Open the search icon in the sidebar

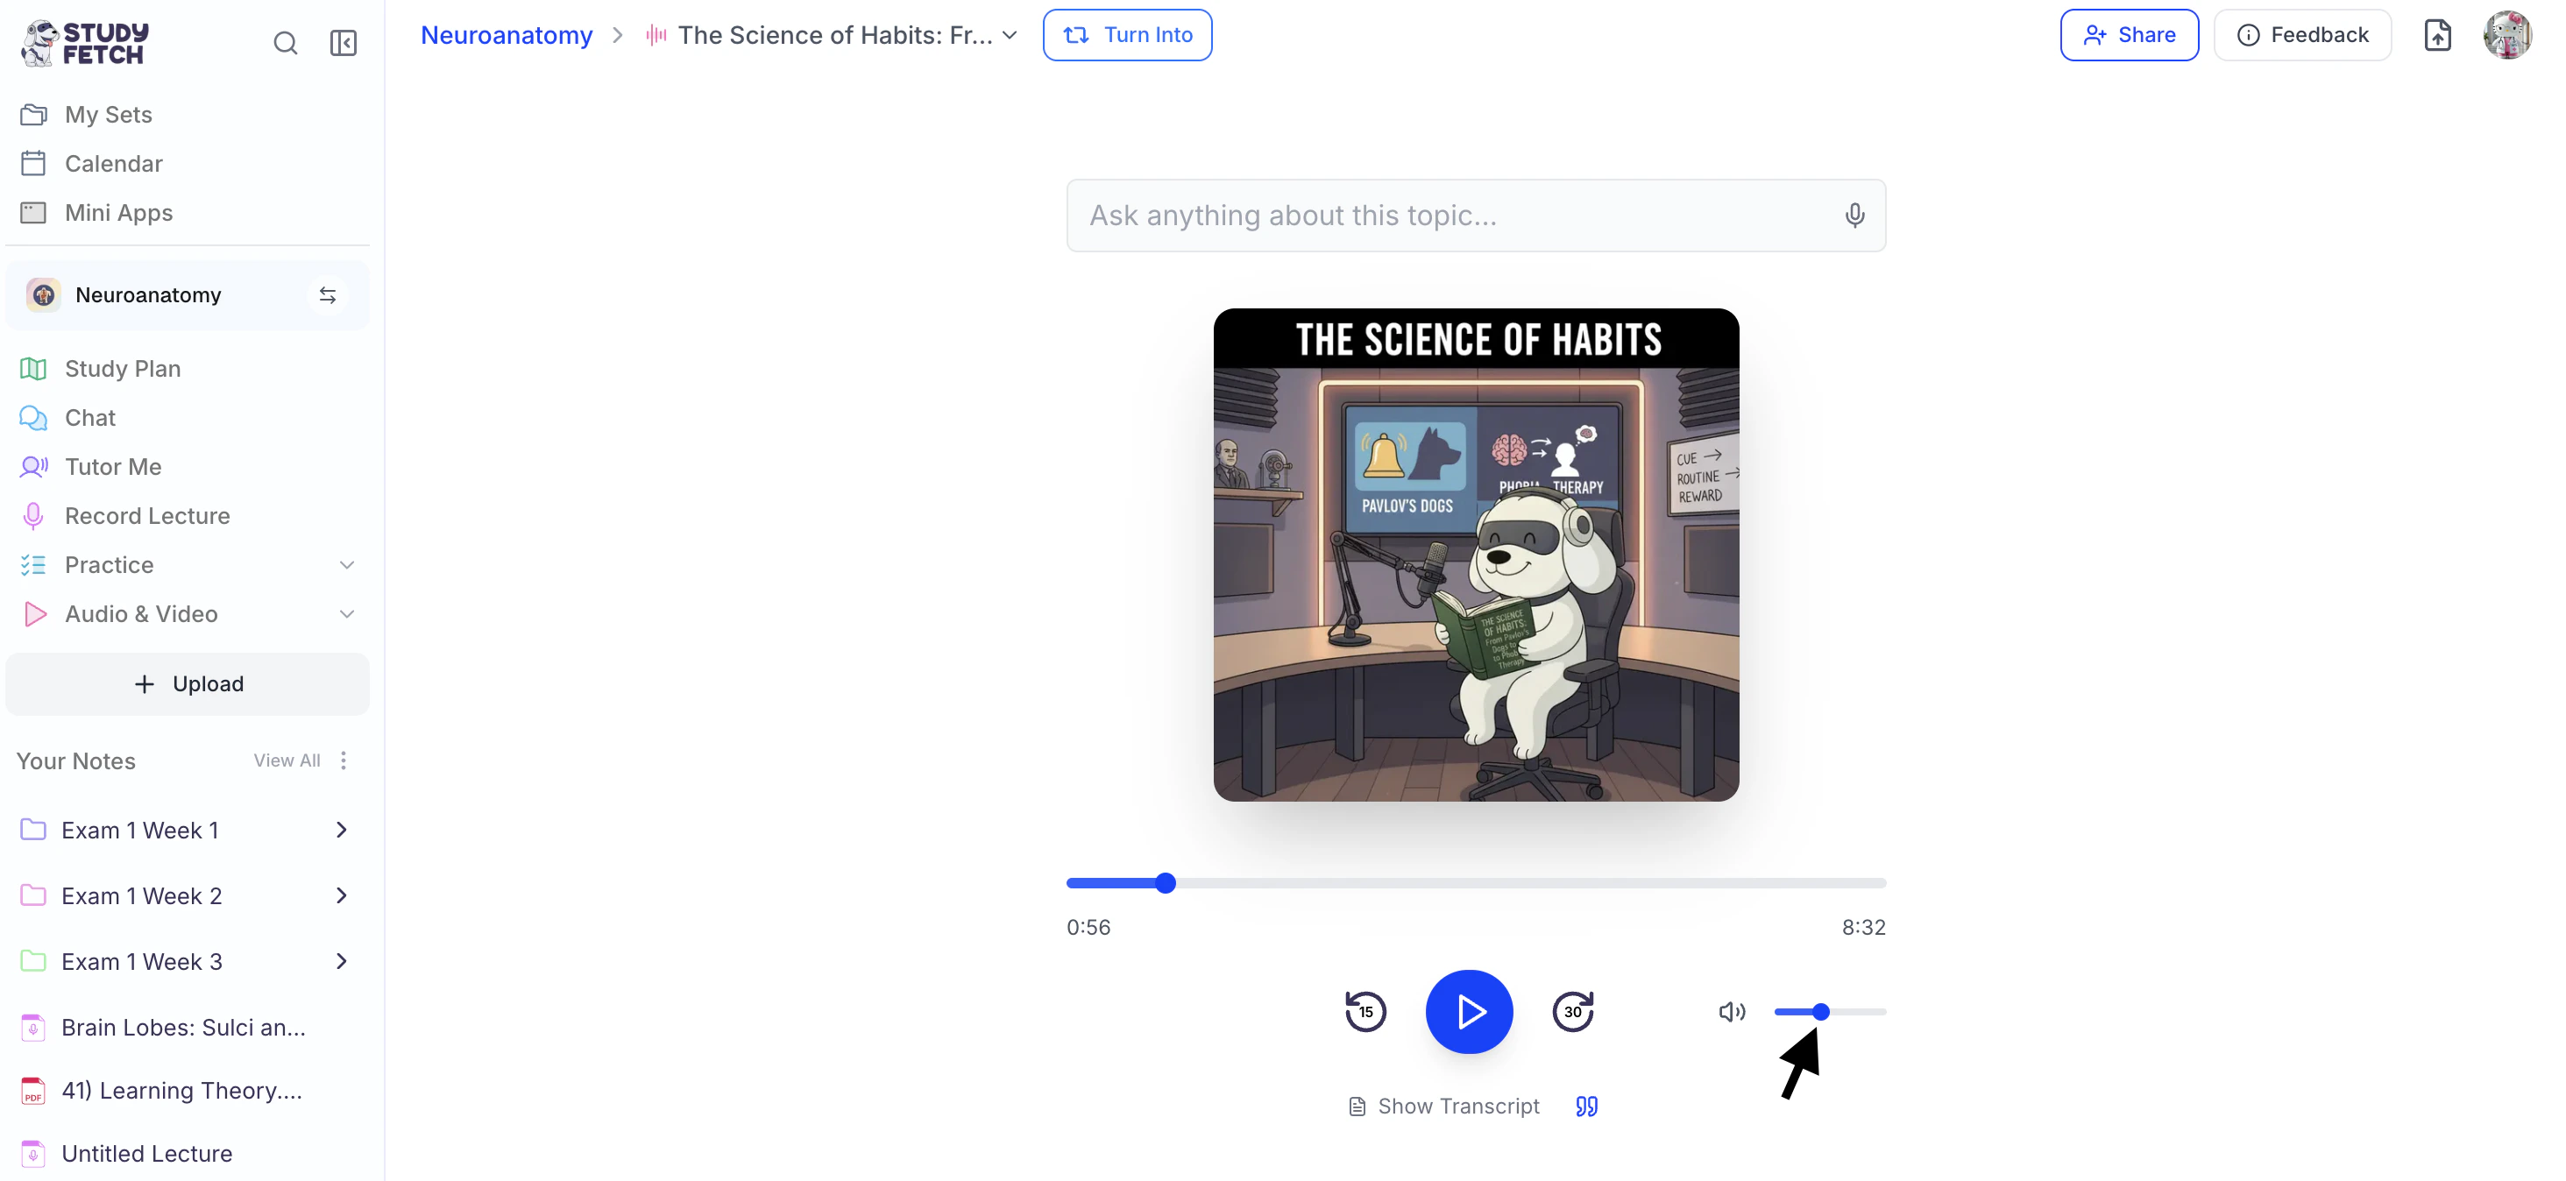(286, 43)
